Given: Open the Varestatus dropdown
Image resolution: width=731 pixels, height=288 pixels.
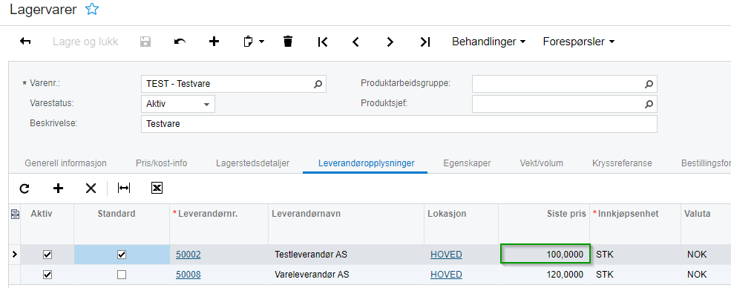Looking at the screenshot, I should 177,104.
